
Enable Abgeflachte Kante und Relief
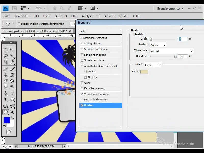coord(82,66)
